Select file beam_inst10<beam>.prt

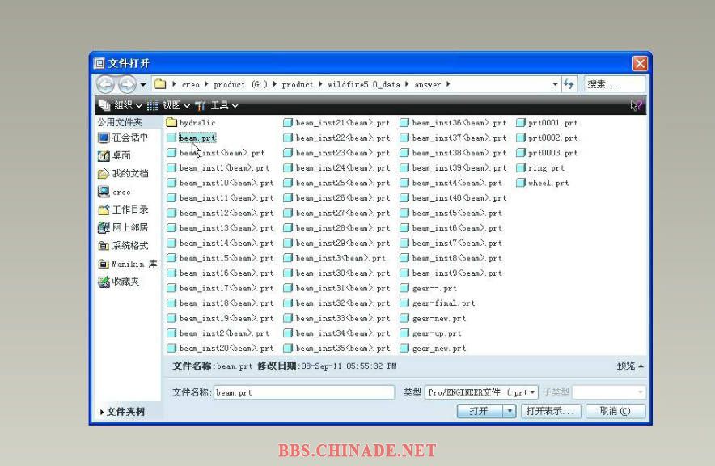220,183
